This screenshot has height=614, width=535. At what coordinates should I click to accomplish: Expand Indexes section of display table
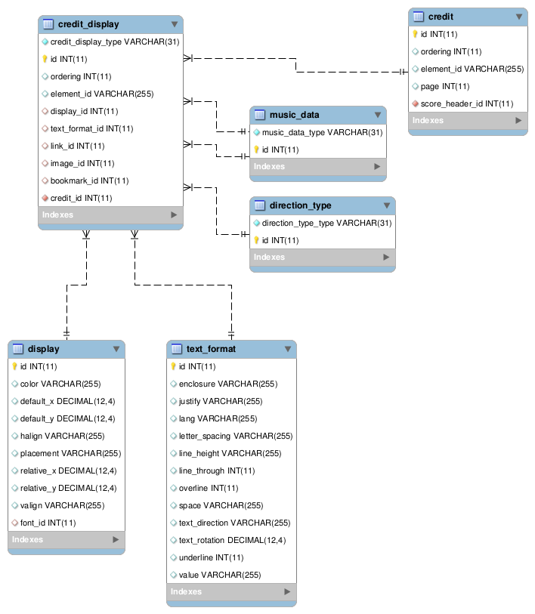tap(116, 540)
